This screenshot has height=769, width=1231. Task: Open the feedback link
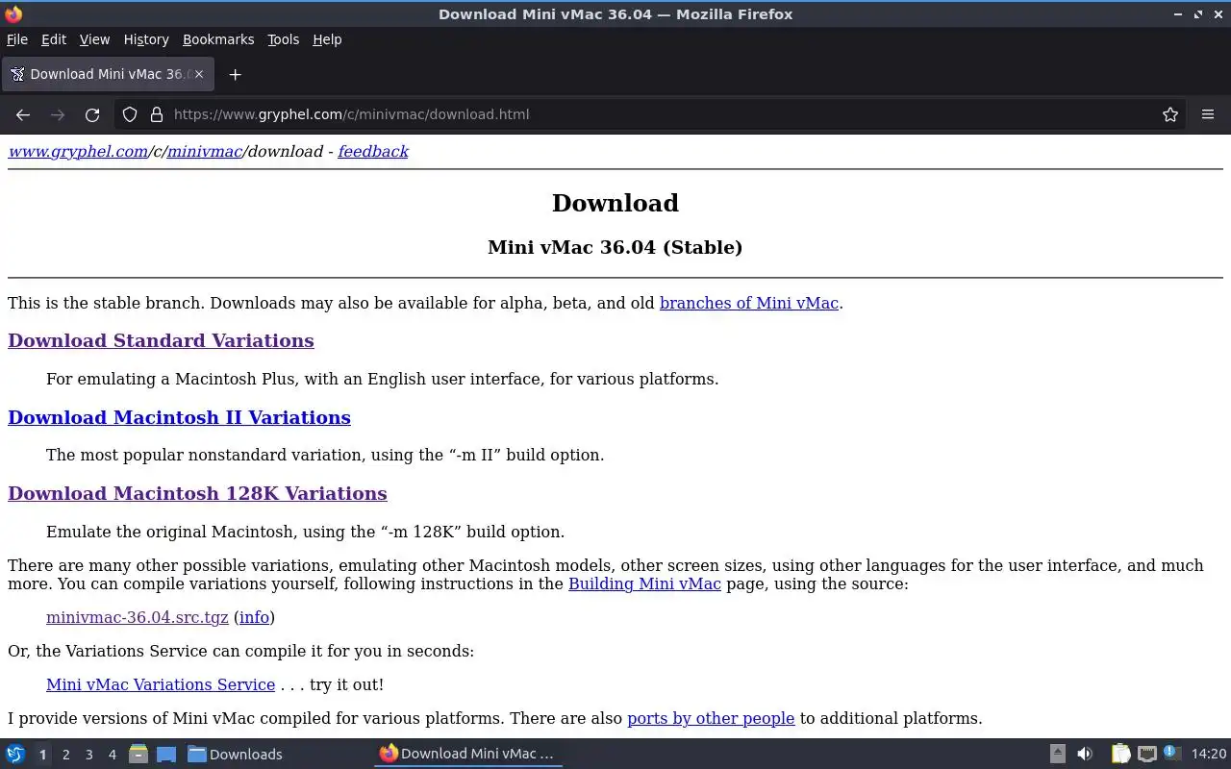(372, 152)
